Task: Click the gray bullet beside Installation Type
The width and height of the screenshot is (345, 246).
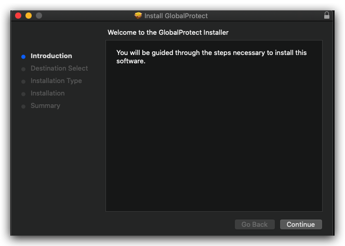Action: tap(23, 82)
